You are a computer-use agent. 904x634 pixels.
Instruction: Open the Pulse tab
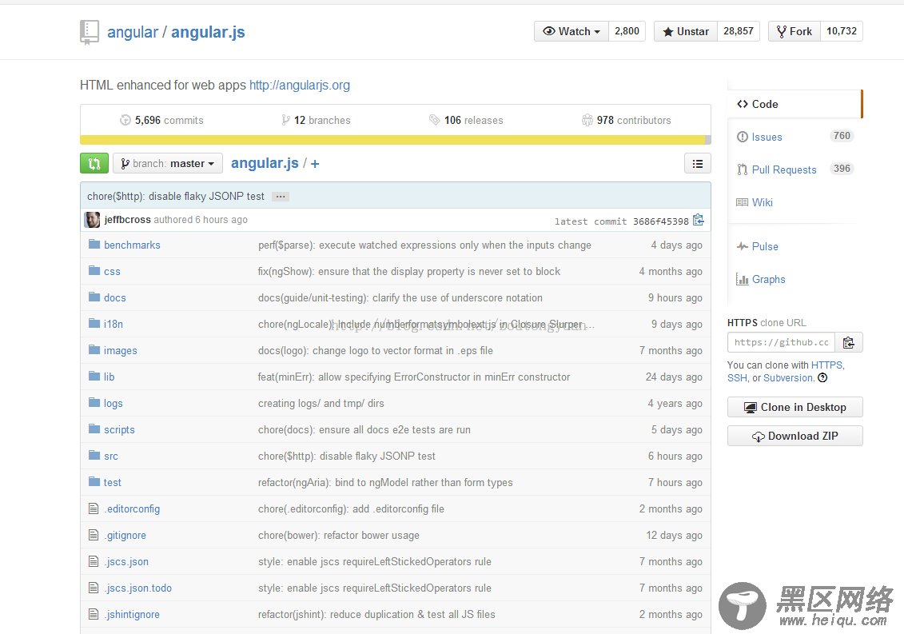click(794, 246)
